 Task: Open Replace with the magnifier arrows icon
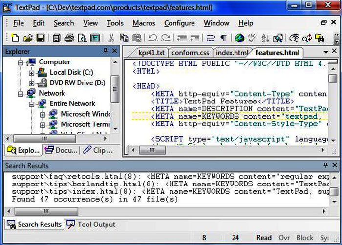(x=307, y=38)
